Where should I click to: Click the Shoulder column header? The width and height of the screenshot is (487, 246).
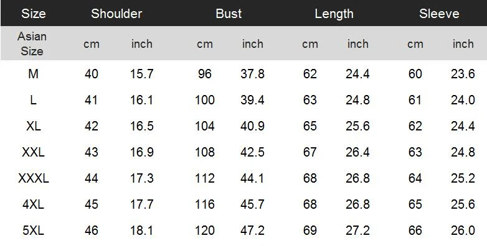click(116, 14)
